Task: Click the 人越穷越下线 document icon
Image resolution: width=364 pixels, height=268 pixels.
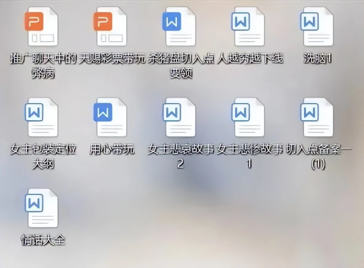Action: [x=249, y=26]
